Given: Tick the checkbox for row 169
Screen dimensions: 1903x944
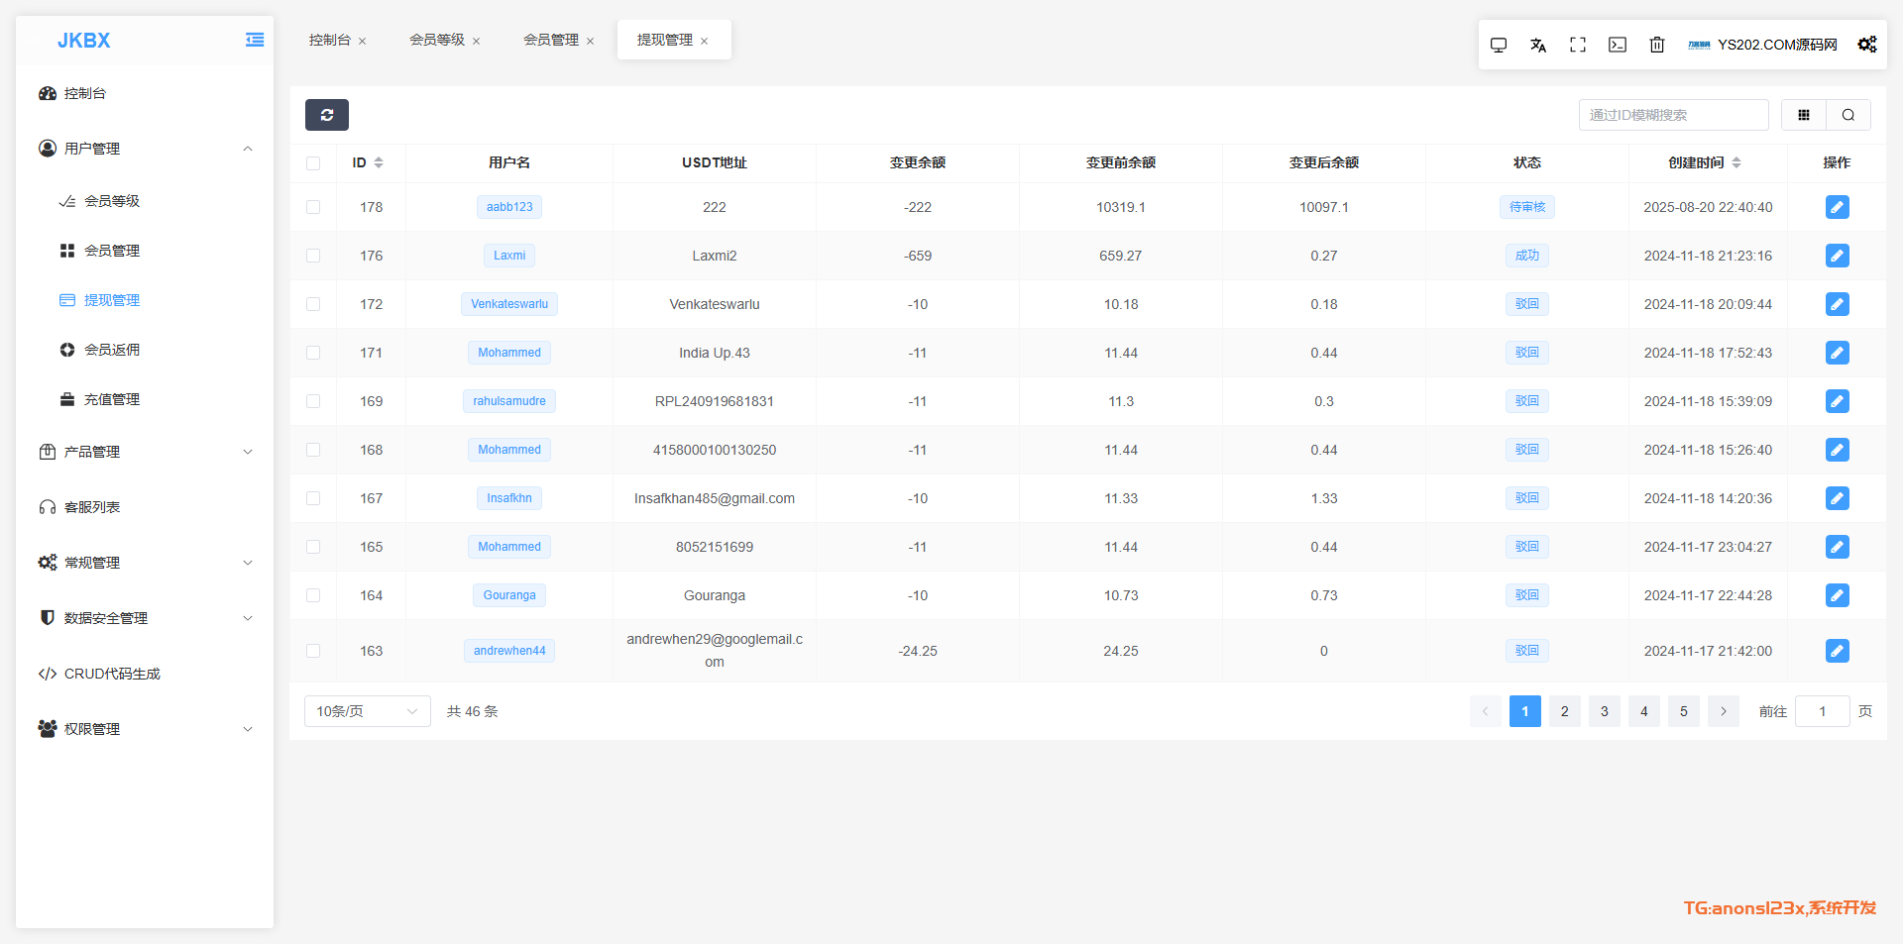Looking at the screenshot, I should click(313, 401).
